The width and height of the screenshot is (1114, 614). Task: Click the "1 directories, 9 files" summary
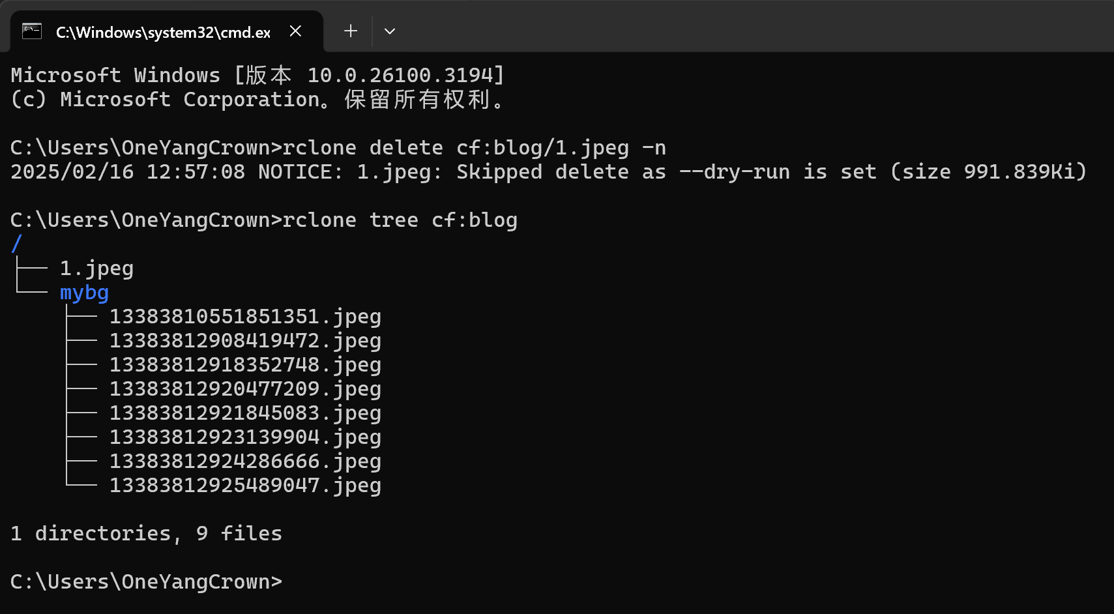pos(146,533)
